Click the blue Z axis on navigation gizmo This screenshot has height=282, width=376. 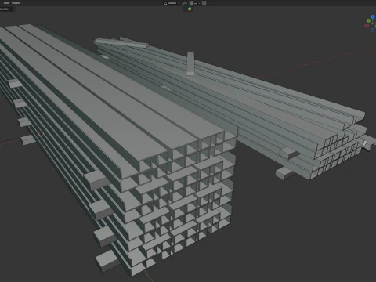(x=373, y=17)
